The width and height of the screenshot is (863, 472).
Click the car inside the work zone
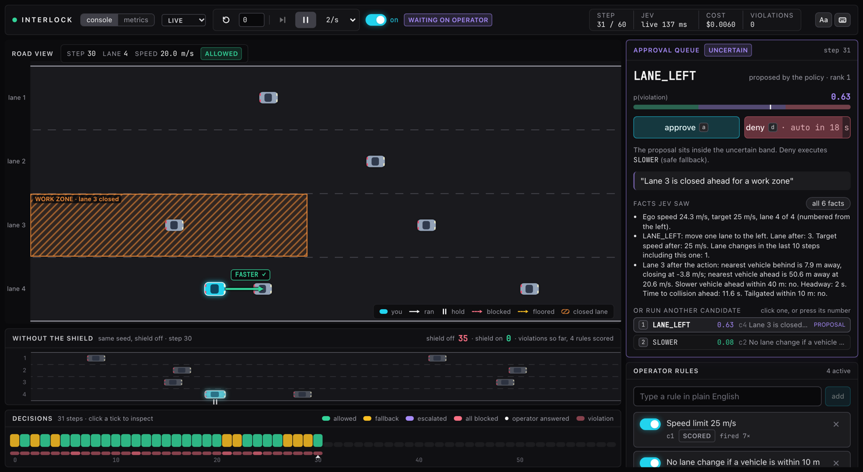174,225
